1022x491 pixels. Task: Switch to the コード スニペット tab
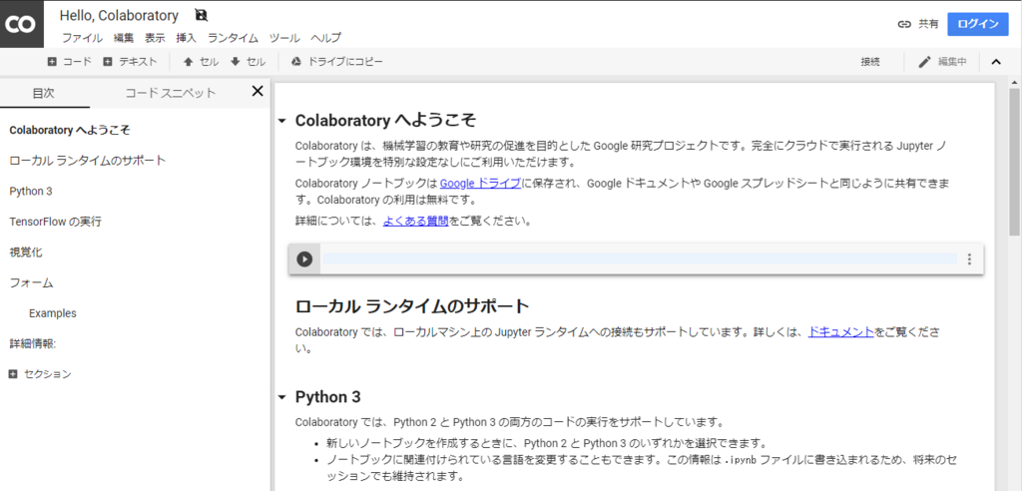tap(170, 93)
